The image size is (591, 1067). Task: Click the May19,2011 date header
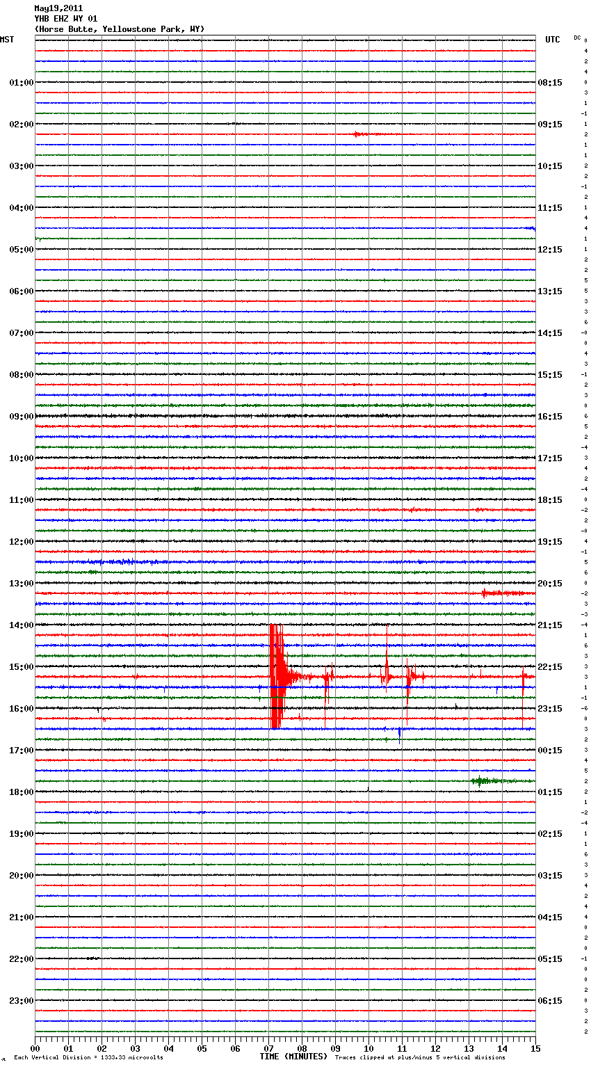[58, 8]
